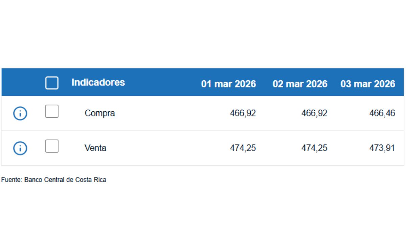The image size is (406, 252).
Task: Toggle selection of the Compra indicator
Action: point(51,112)
